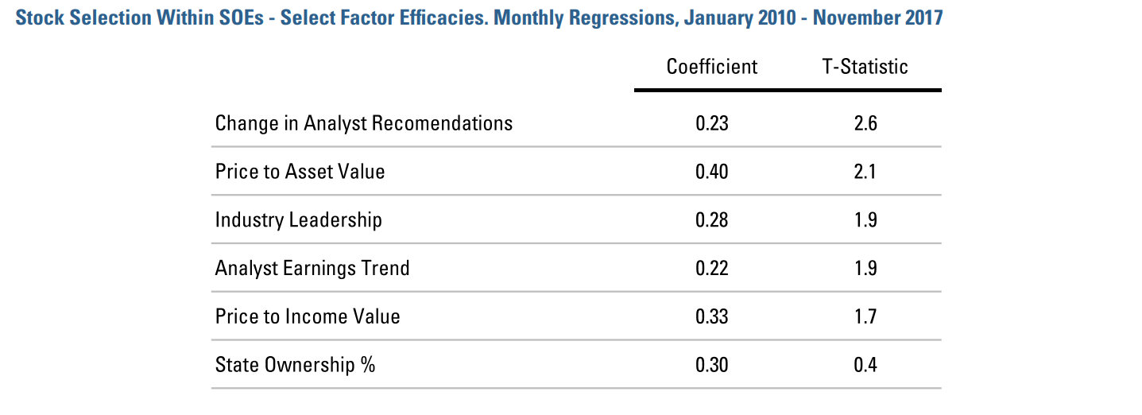Click the Analyst Earnings Trend label
Screen dimensions: 1142x415
(312, 268)
